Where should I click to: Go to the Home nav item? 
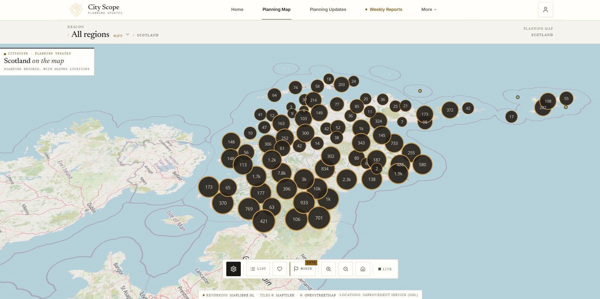(237, 9)
